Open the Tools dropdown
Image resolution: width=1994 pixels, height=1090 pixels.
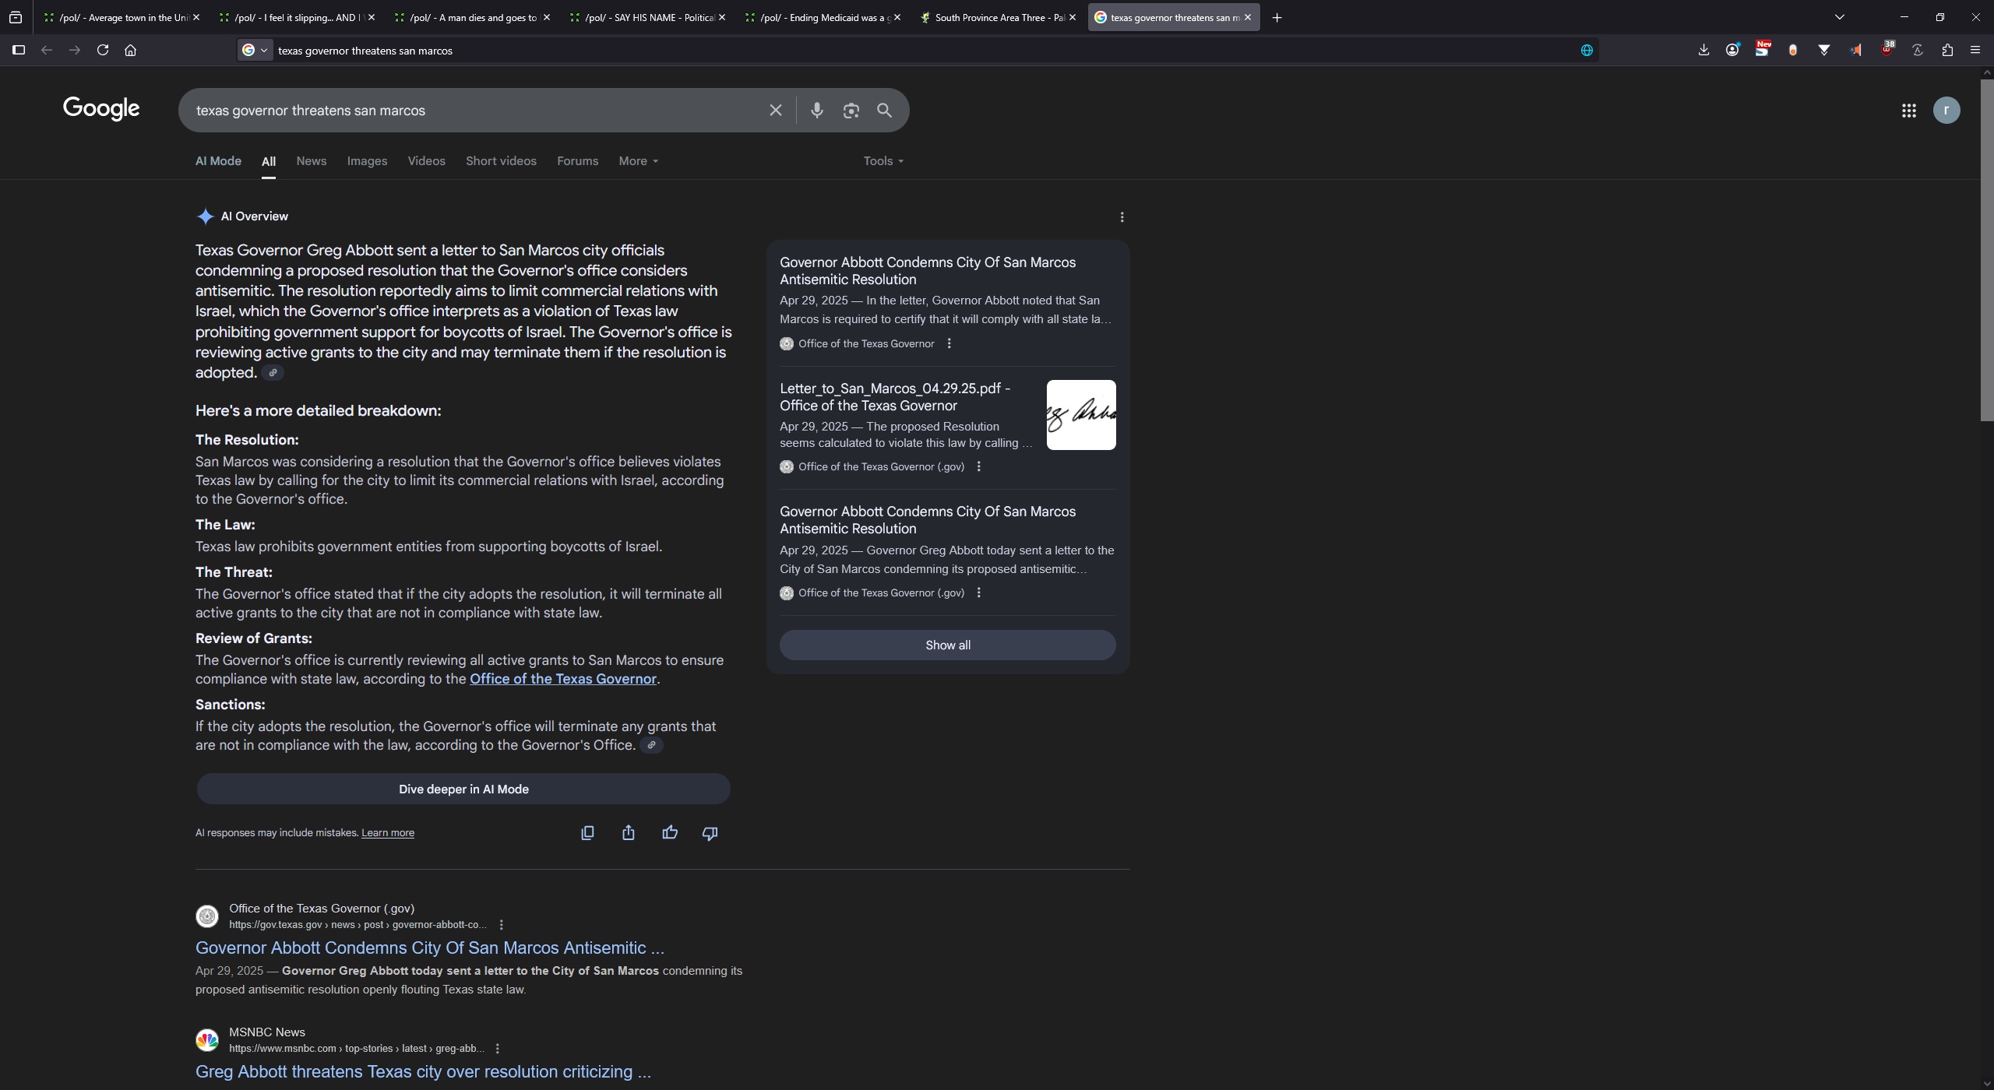883,161
